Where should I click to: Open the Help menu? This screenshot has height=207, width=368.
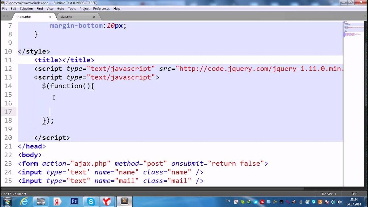point(117,9)
